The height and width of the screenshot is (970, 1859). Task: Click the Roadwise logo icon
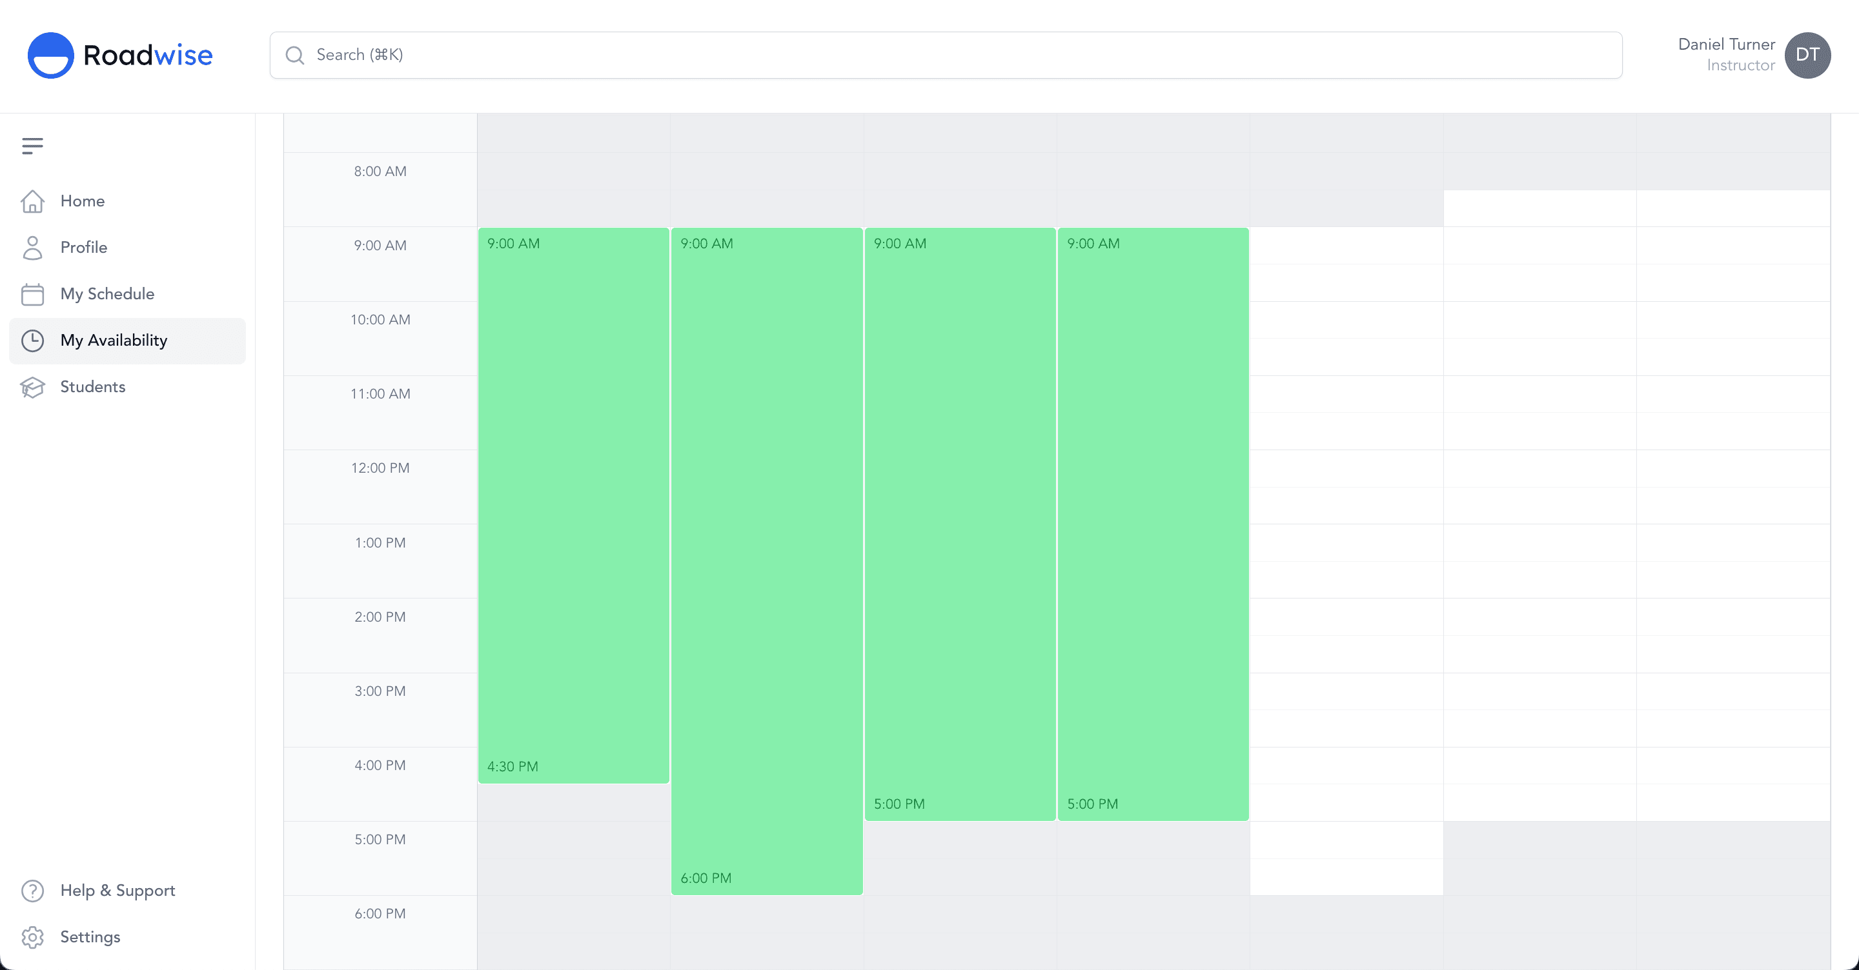click(49, 54)
